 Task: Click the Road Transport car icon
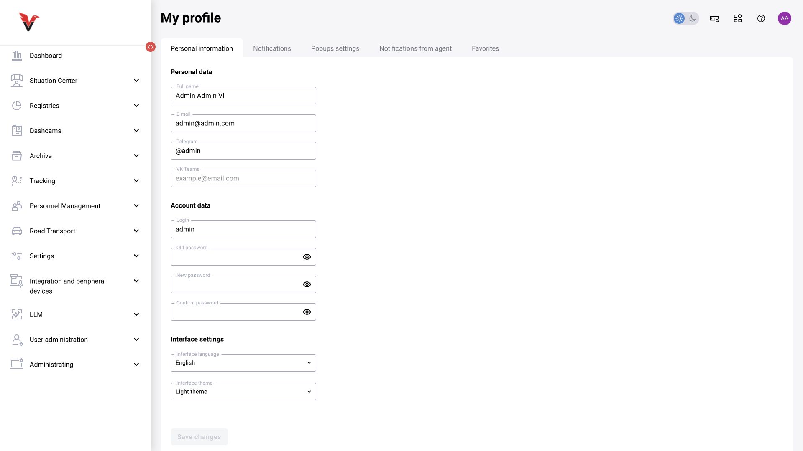[17, 231]
